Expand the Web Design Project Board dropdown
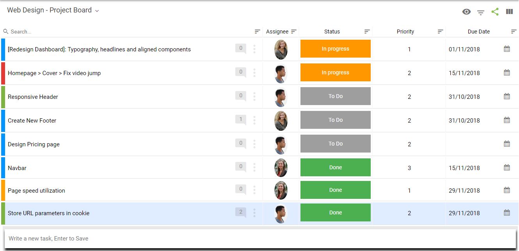 (x=96, y=10)
